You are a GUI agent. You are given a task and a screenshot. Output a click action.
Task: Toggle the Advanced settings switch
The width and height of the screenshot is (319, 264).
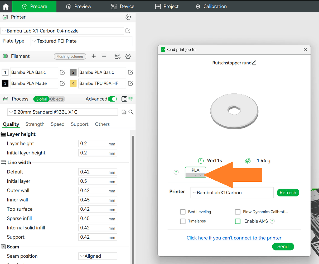coord(113,99)
